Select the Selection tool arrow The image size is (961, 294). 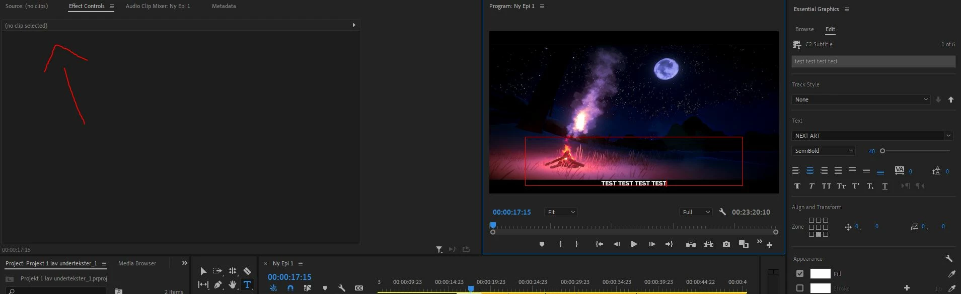point(203,271)
